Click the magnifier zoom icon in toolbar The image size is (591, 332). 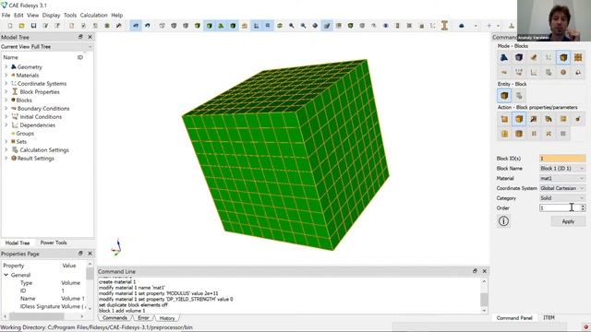pyautogui.click(x=292, y=26)
